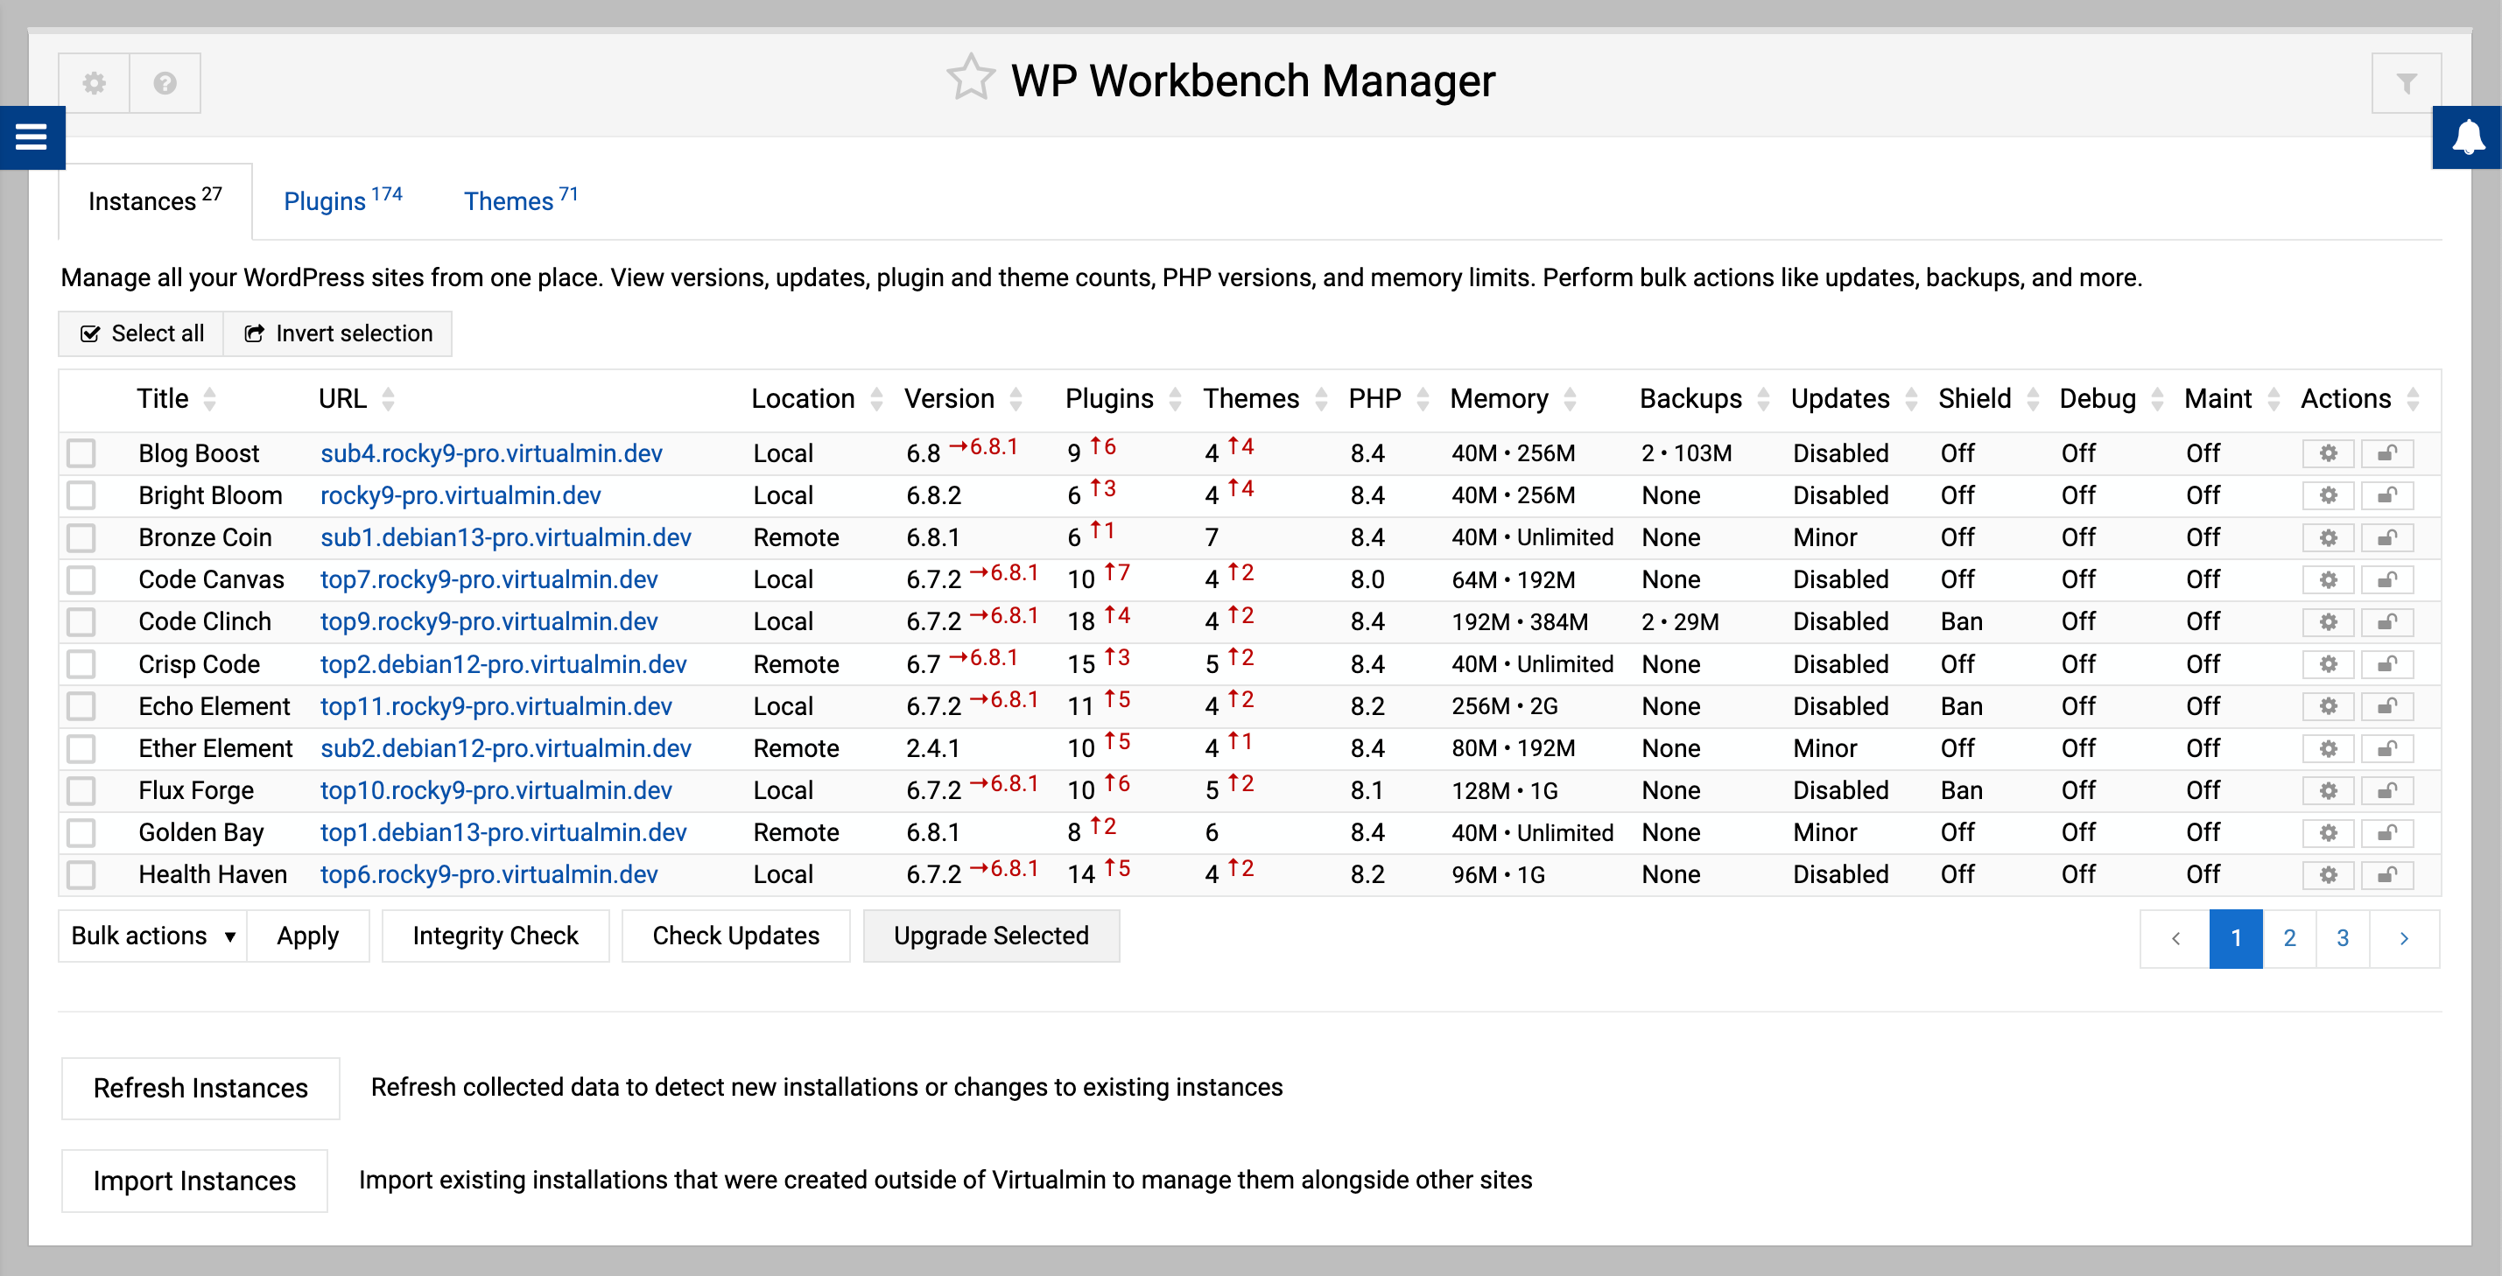
Task: Click the Select all button
Action: pyautogui.click(x=142, y=333)
